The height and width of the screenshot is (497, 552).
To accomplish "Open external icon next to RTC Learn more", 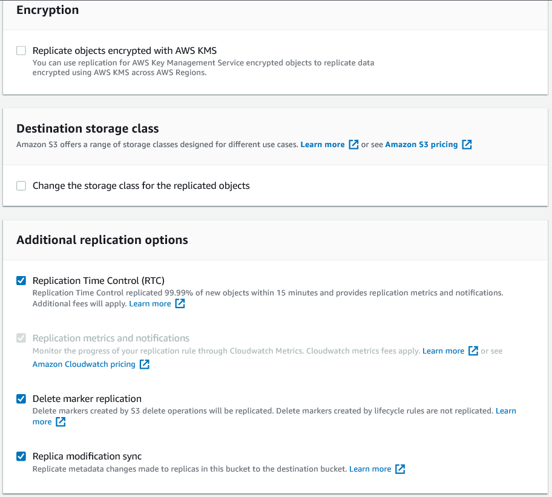I will pos(180,304).
